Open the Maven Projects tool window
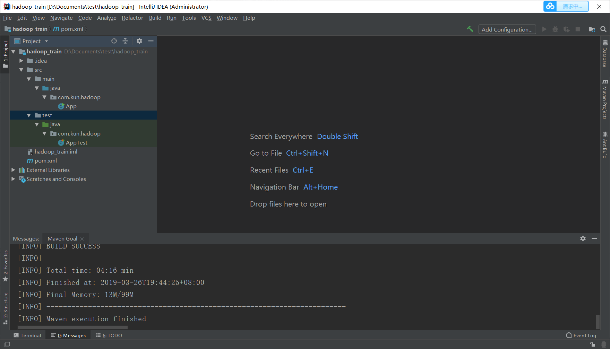 (x=605, y=99)
